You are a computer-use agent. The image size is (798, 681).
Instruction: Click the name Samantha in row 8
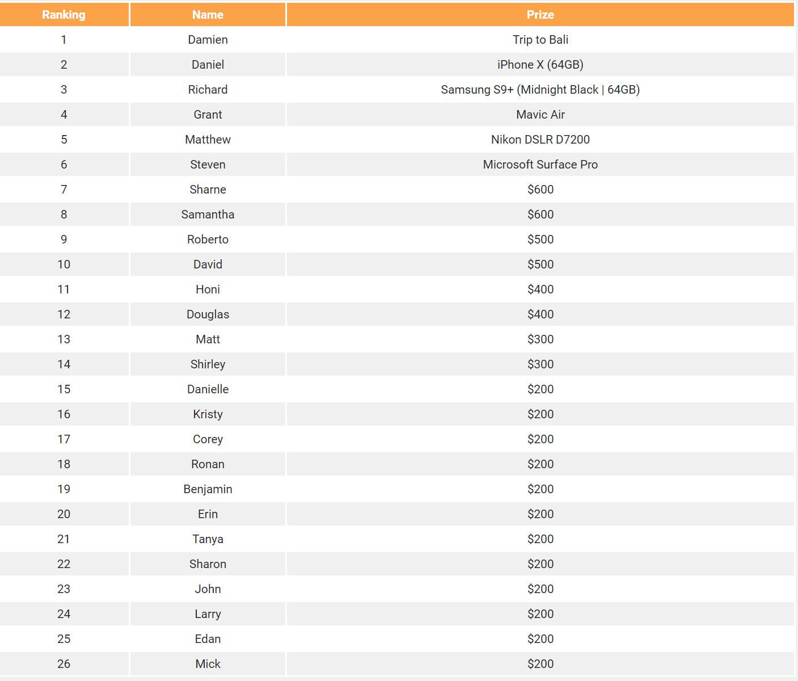(x=208, y=215)
